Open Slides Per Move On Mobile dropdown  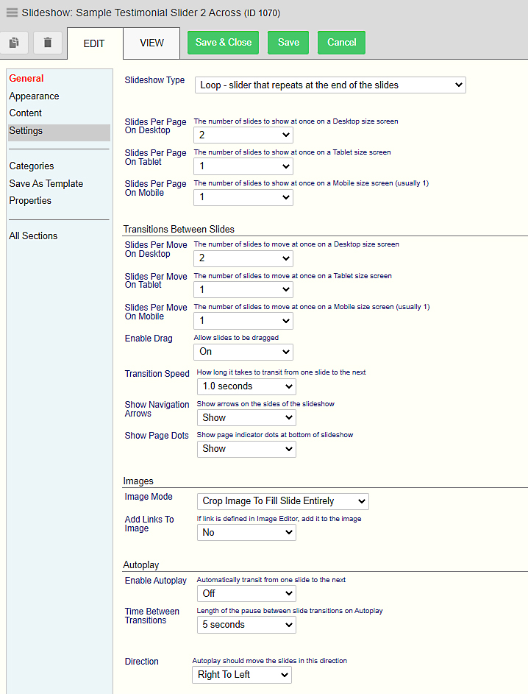[243, 320]
